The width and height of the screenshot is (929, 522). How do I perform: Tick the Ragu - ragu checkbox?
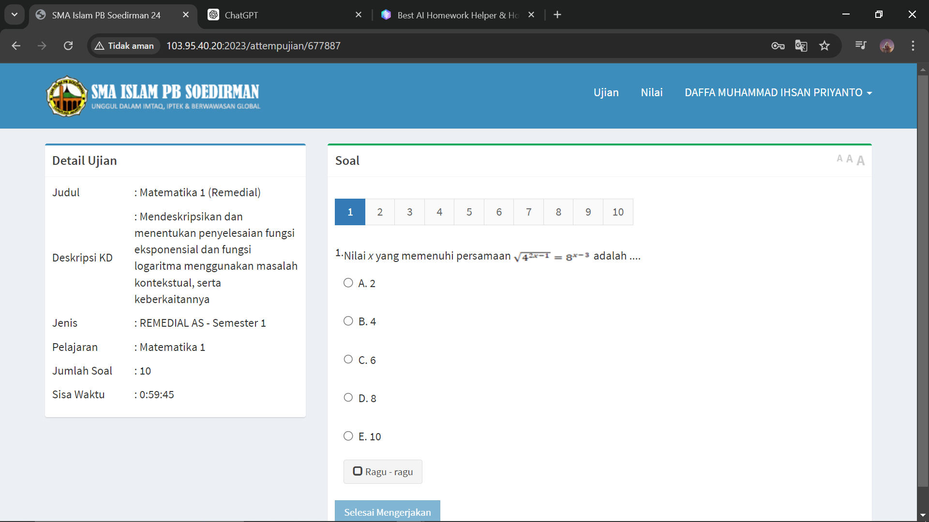358,471
